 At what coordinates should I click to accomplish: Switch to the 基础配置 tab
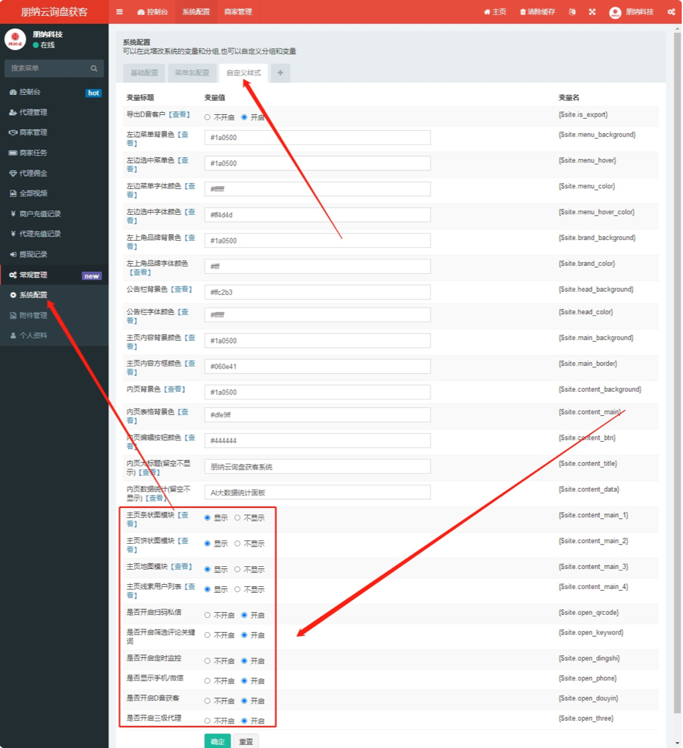(x=144, y=73)
